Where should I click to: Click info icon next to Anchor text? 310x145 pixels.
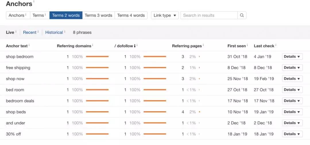tap(29, 45)
